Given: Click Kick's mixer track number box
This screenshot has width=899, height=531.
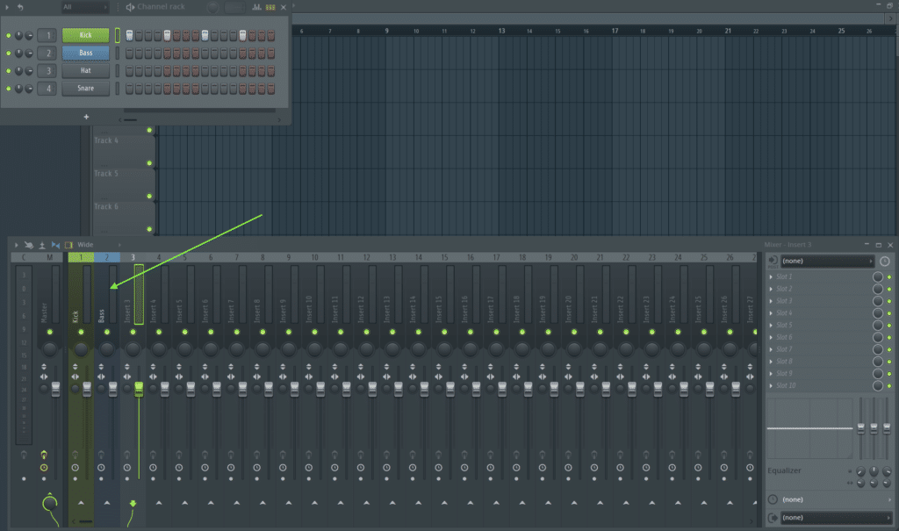Looking at the screenshot, I should coord(47,36).
